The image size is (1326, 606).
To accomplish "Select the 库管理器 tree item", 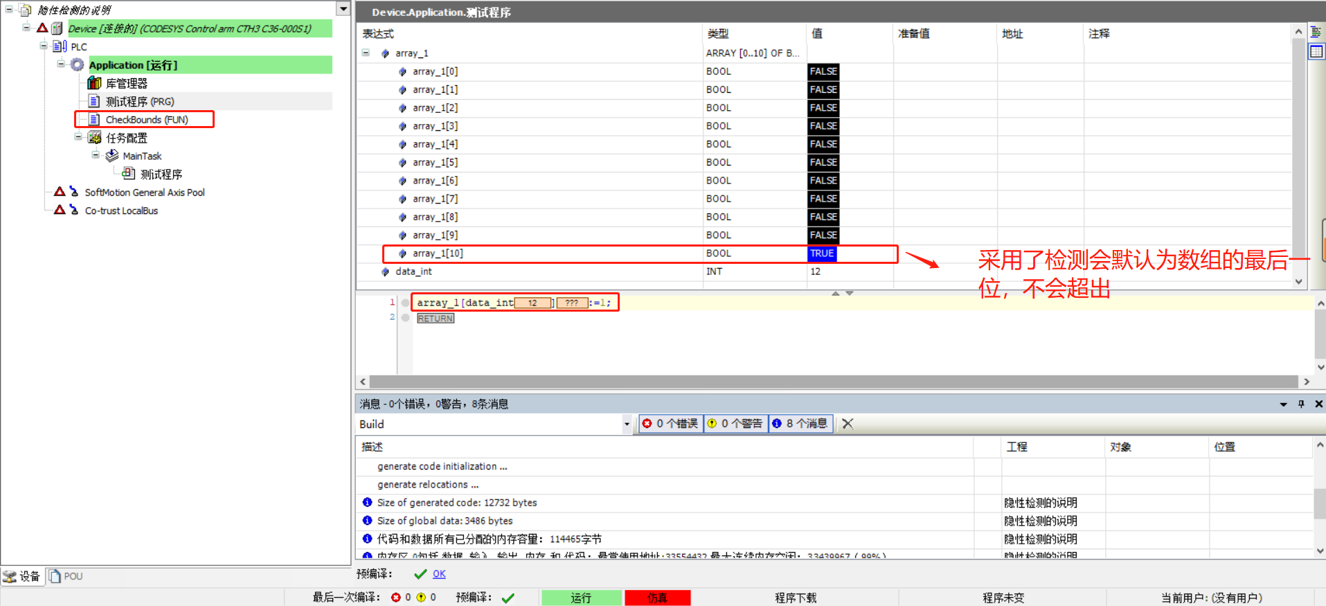I will tap(127, 83).
